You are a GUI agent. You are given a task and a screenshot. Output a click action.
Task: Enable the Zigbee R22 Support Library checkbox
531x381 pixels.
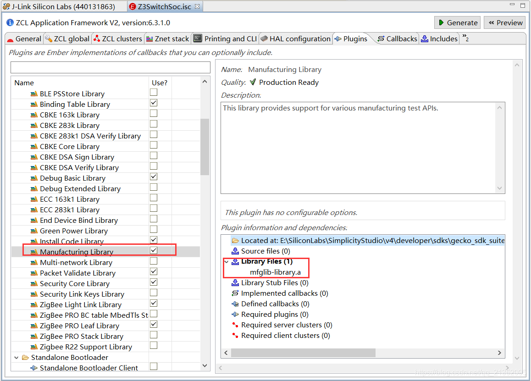pyautogui.click(x=154, y=345)
